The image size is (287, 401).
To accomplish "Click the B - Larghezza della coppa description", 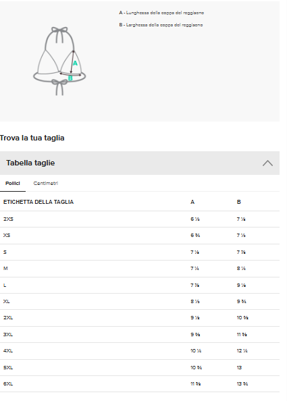I will pos(161,25).
